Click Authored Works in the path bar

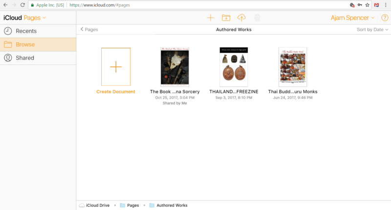click(172, 205)
